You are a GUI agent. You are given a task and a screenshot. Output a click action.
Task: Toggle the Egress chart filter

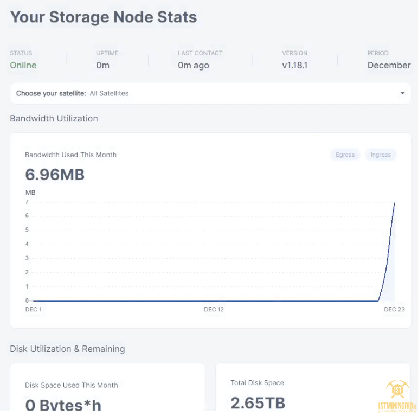pos(345,155)
